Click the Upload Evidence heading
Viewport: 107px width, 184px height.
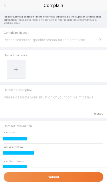pos(16,55)
